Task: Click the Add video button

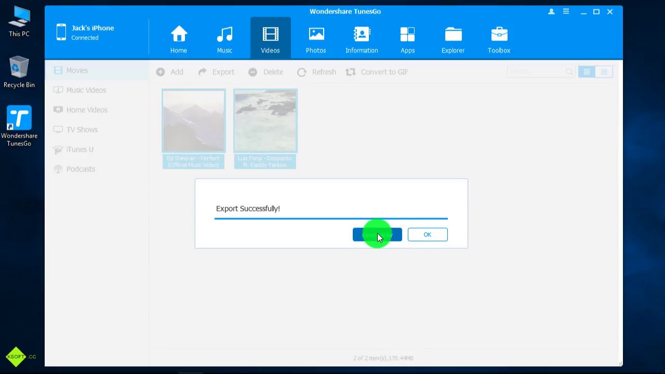Action: coord(170,72)
